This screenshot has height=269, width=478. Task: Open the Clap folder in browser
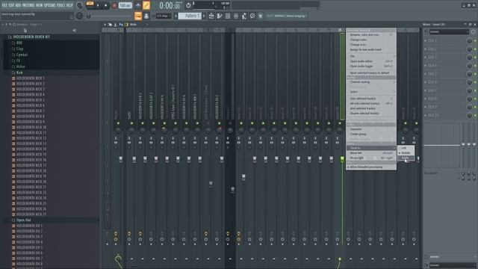(18, 49)
